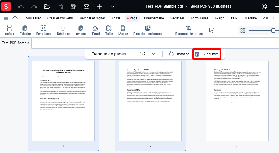Click the plus icon in title bar

point(100,7)
